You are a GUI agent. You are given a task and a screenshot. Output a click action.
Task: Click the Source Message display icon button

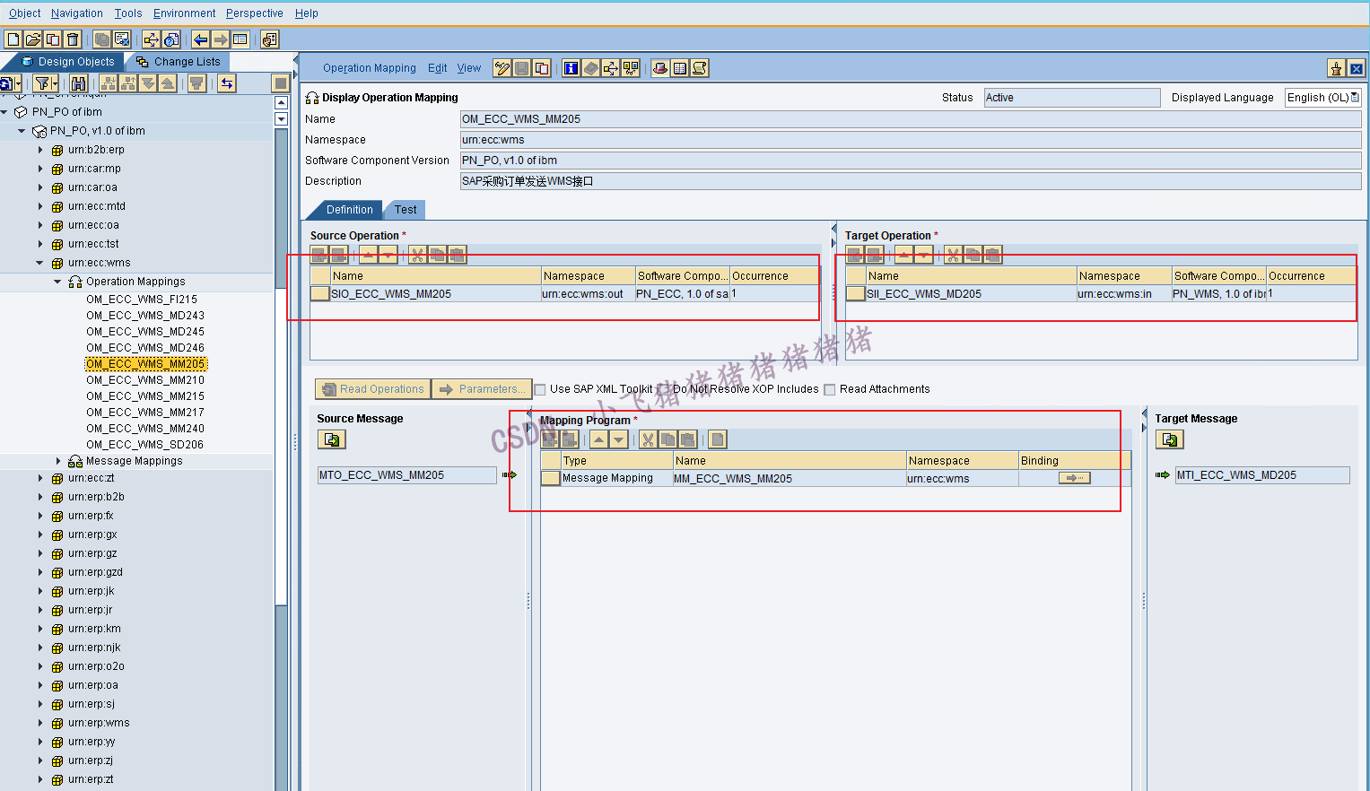tap(332, 439)
